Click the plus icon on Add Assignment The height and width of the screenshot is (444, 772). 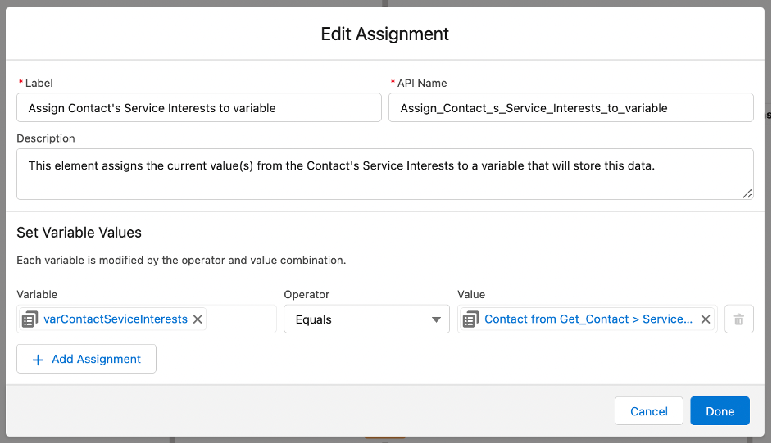(38, 360)
